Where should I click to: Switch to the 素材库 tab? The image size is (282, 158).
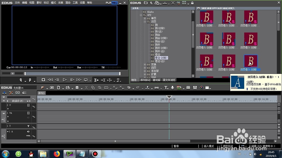(x=157, y=80)
